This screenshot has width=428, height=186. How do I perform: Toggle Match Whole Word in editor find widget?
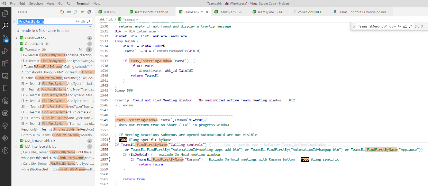(x=405, y=26)
